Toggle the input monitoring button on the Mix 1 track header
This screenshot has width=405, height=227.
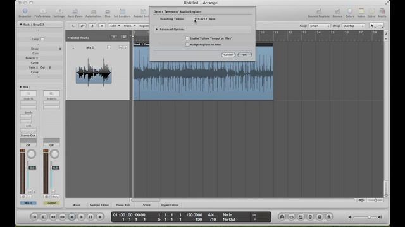pyautogui.click(x=109, y=47)
